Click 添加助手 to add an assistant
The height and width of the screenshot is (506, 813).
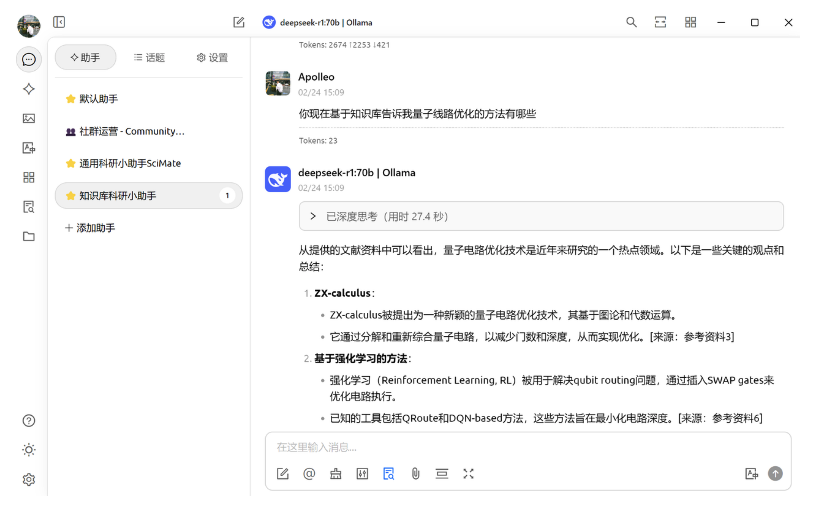90,228
